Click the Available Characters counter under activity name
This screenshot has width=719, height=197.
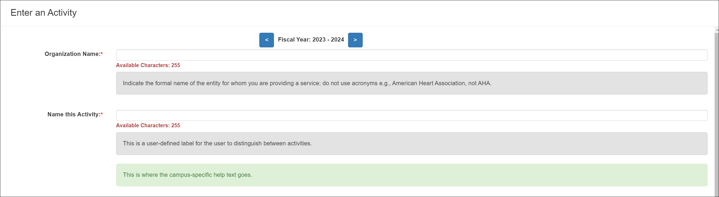[x=148, y=125]
